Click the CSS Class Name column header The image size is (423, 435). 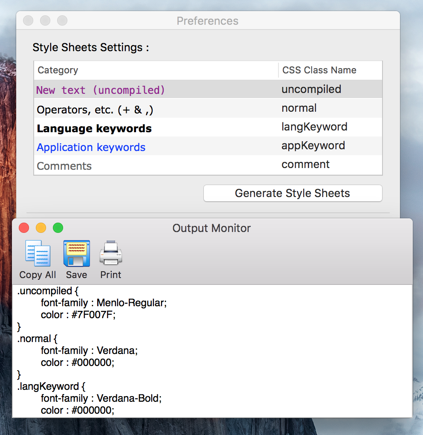pyautogui.click(x=319, y=70)
